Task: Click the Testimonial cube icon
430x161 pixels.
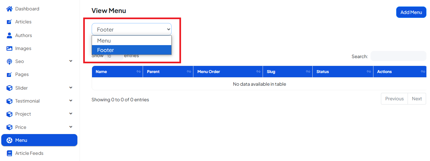Action: tap(9, 101)
